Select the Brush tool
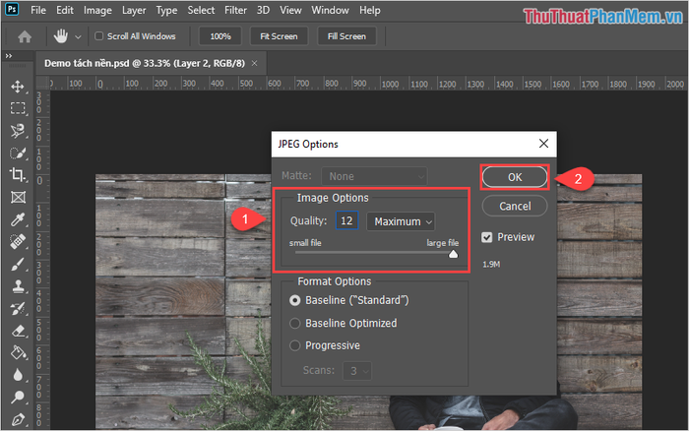The image size is (689, 431). (x=18, y=264)
